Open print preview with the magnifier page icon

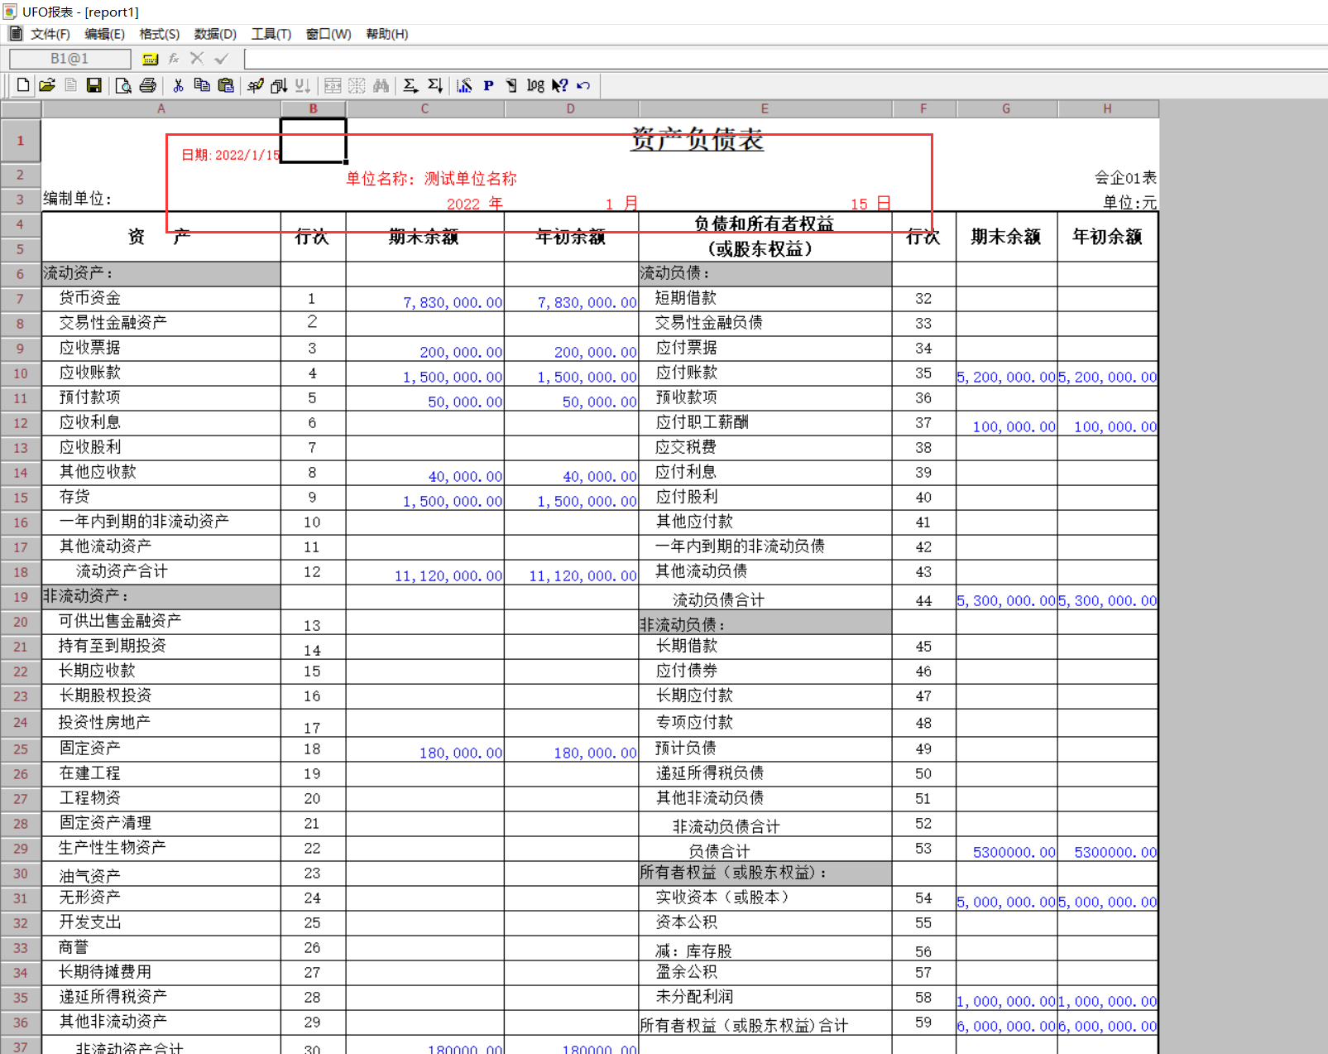point(123,85)
